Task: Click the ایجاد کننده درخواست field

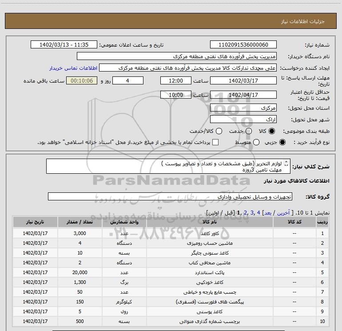Action: [188, 68]
